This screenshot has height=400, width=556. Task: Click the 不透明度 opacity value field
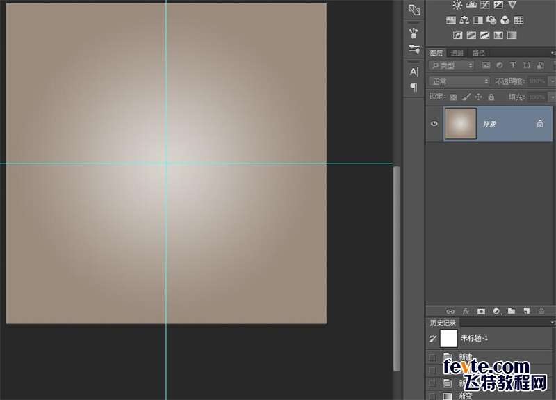coord(537,81)
